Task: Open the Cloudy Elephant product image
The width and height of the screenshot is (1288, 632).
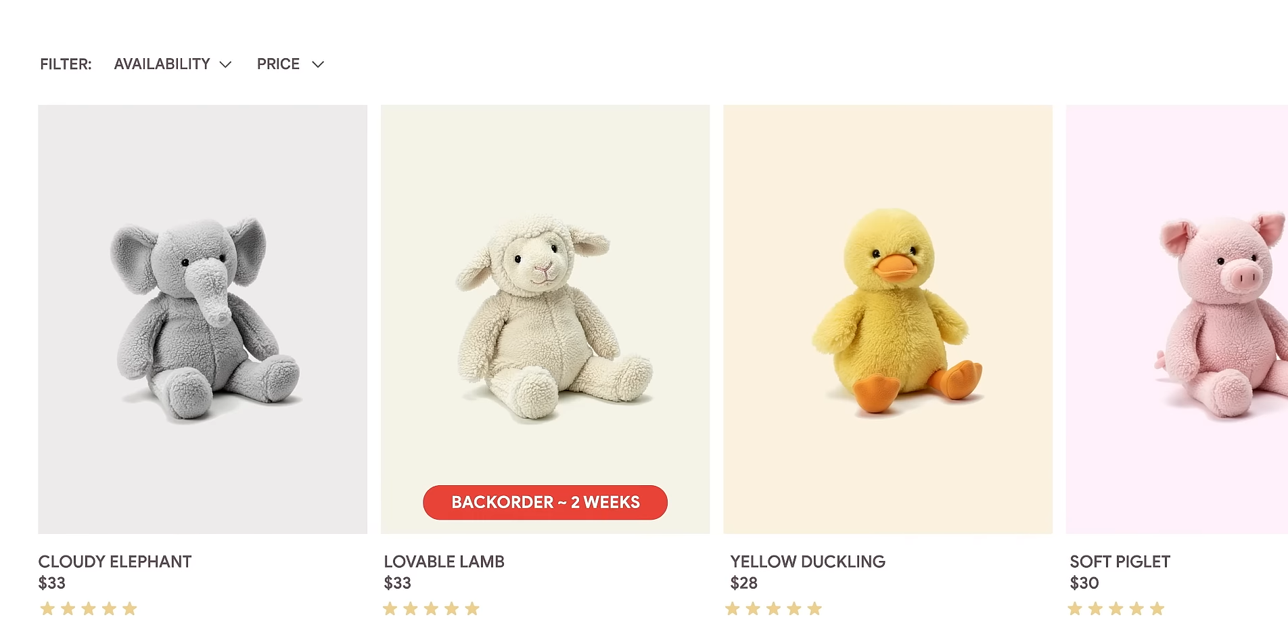Action: pyautogui.click(x=203, y=319)
